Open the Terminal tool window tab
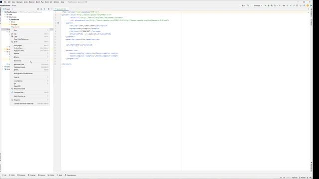The image size is (319, 179). (x=32, y=175)
